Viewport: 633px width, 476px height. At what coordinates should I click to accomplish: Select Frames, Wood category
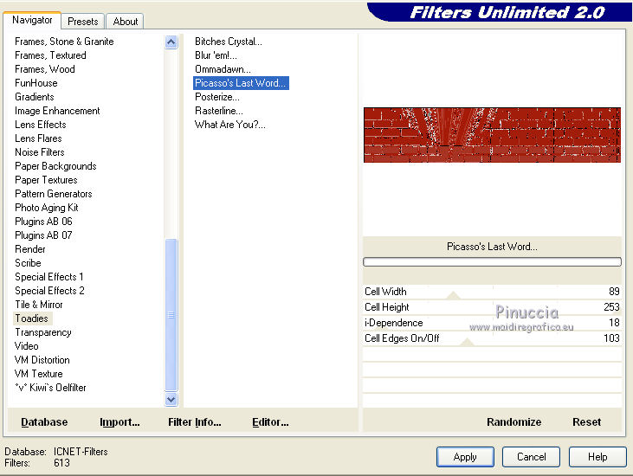point(45,69)
